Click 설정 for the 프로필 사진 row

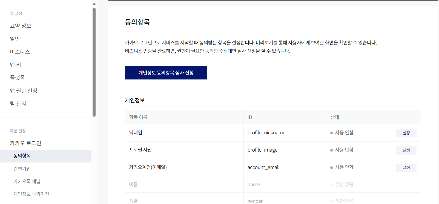406,150
